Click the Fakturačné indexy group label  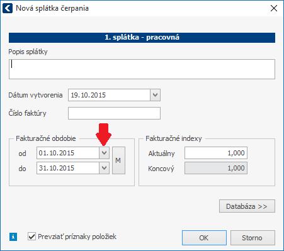point(174,138)
